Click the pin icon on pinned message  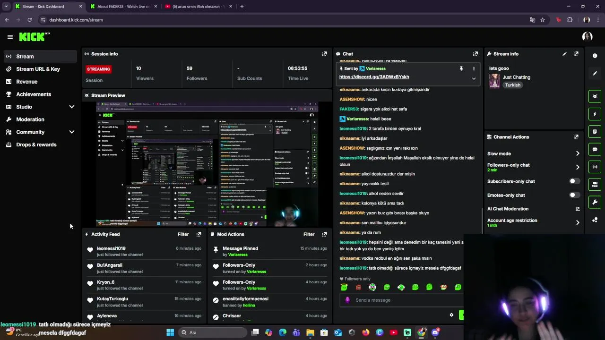click(461, 68)
